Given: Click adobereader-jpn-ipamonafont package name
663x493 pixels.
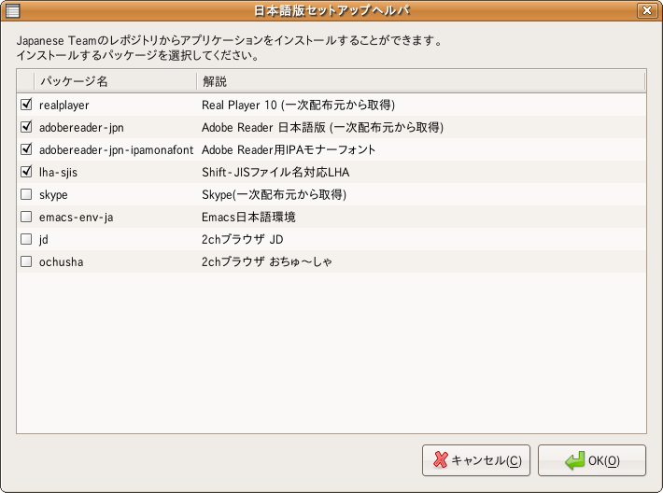Looking at the screenshot, I should (116, 150).
